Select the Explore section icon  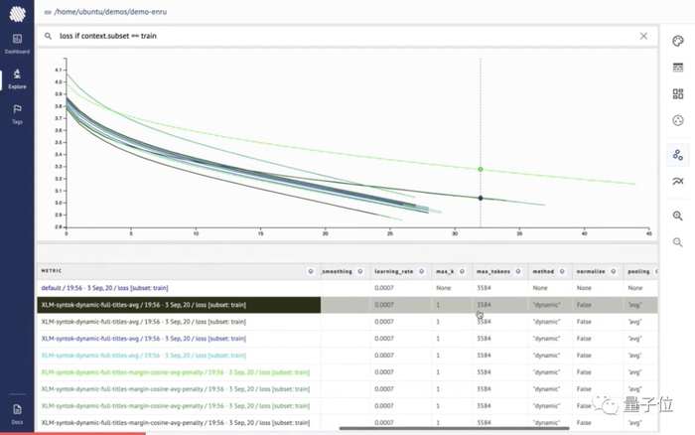[x=17, y=78]
